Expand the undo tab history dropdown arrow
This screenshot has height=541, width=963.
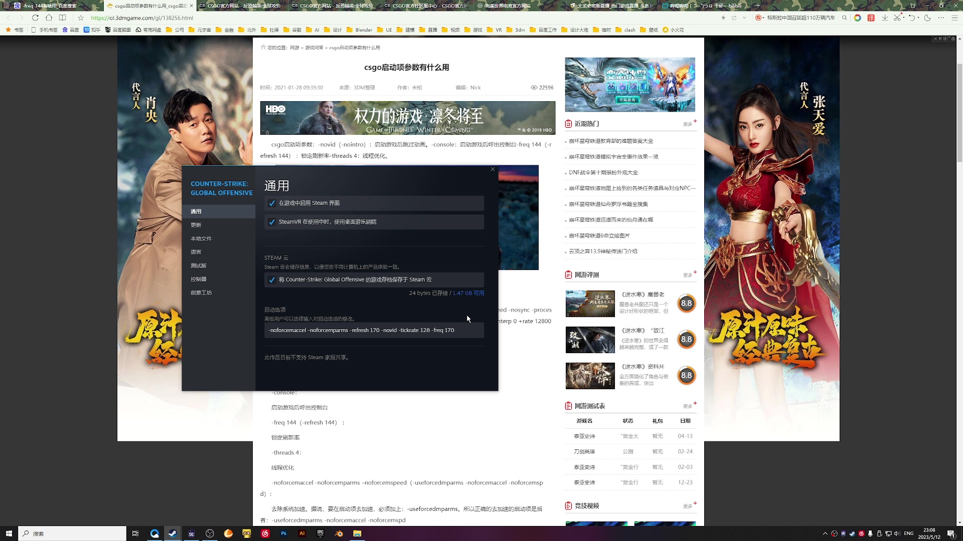pyautogui.click(x=918, y=18)
